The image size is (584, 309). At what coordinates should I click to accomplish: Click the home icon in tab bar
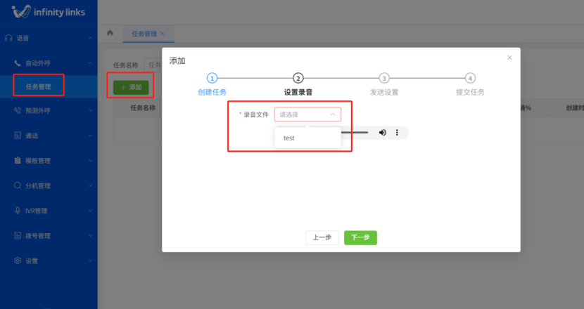pyautogui.click(x=110, y=33)
